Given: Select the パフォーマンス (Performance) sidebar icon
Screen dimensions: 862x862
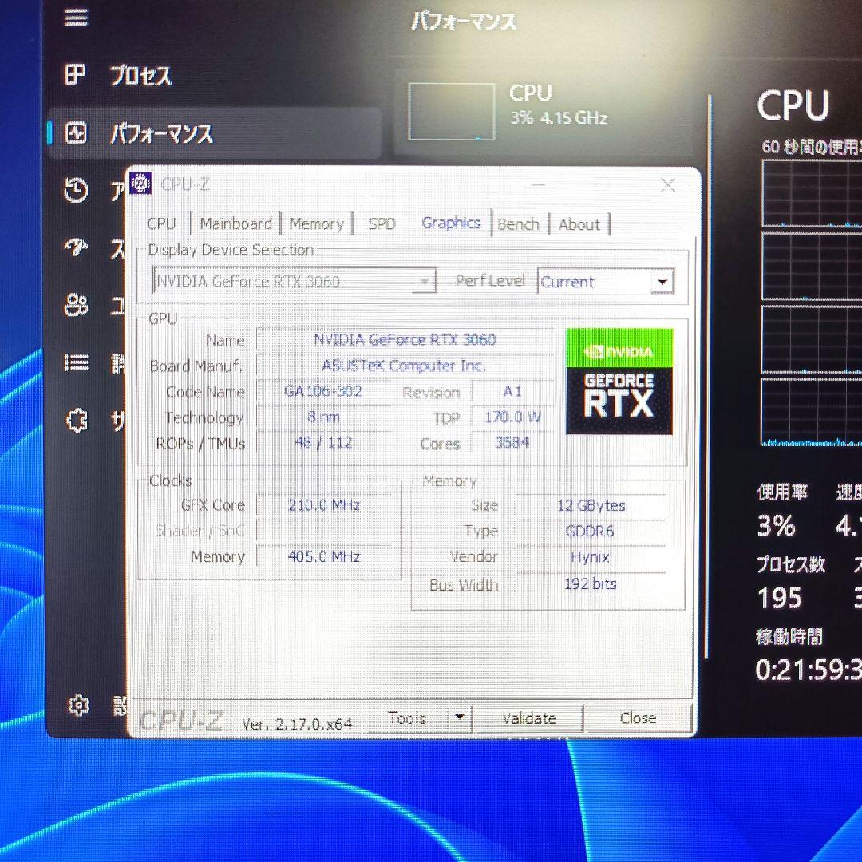Looking at the screenshot, I should [x=76, y=133].
